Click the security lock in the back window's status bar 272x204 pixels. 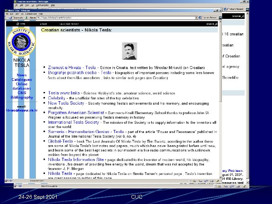[x=15, y=186]
